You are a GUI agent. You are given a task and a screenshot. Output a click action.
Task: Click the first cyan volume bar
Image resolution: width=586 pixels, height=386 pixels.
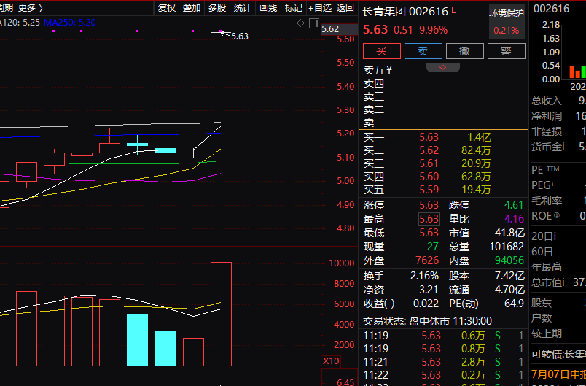pyautogui.click(x=138, y=340)
